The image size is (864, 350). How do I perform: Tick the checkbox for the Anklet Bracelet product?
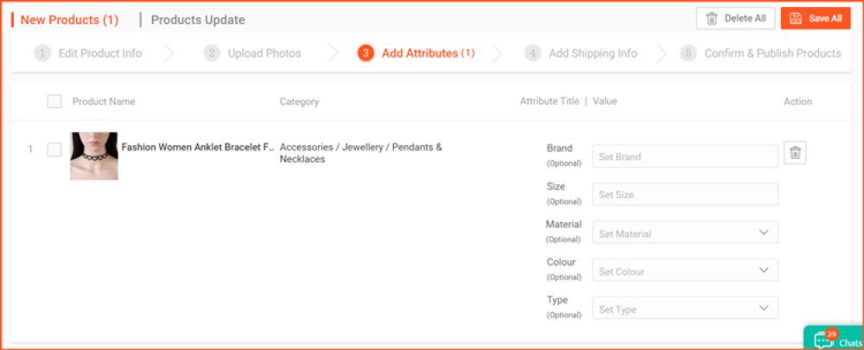pos(54,150)
